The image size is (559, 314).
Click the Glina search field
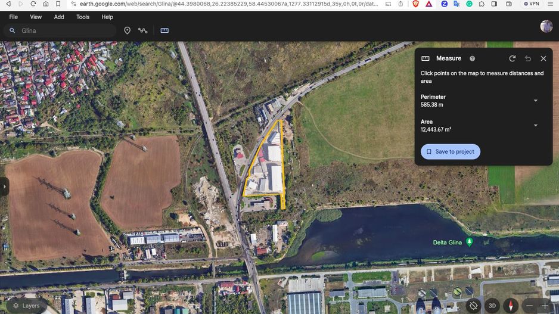[60, 30]
